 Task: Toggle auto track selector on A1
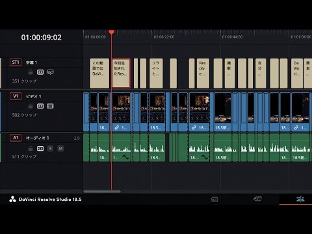[x=40, y=148]
